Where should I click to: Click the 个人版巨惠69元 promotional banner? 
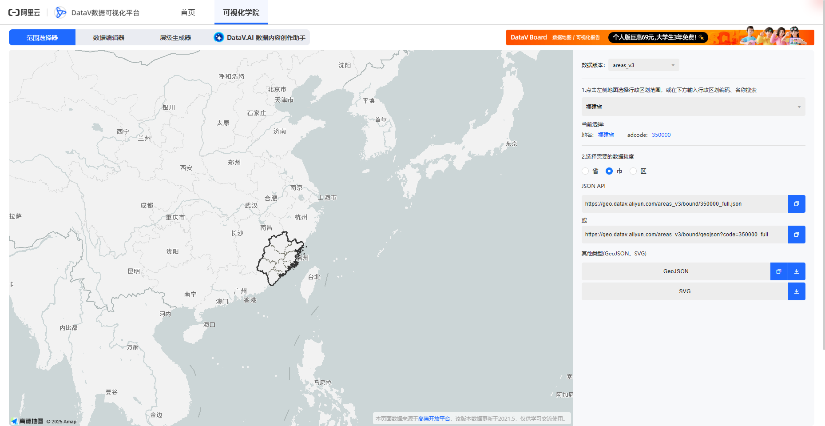pyautogui.click(x=656, y=37)
